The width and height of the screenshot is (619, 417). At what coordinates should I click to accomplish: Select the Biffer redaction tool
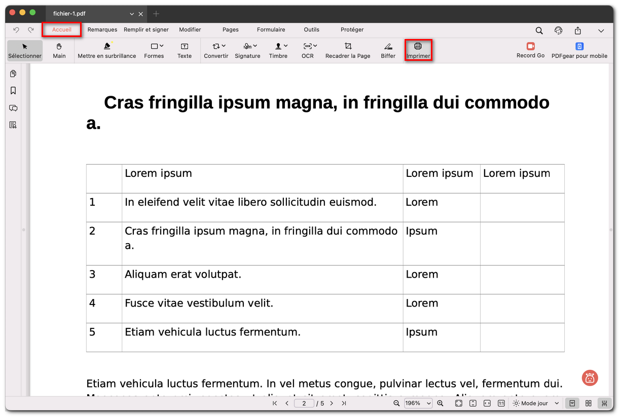[x=388, y=50]
